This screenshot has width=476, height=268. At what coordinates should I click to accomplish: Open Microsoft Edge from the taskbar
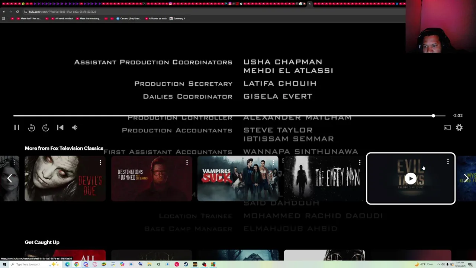(x=67, y=264)
